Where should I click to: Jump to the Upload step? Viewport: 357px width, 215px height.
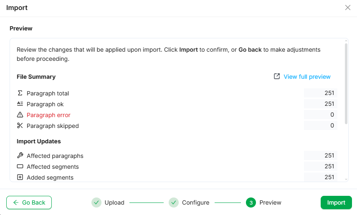pyautogui.click(x=96, y=202)
